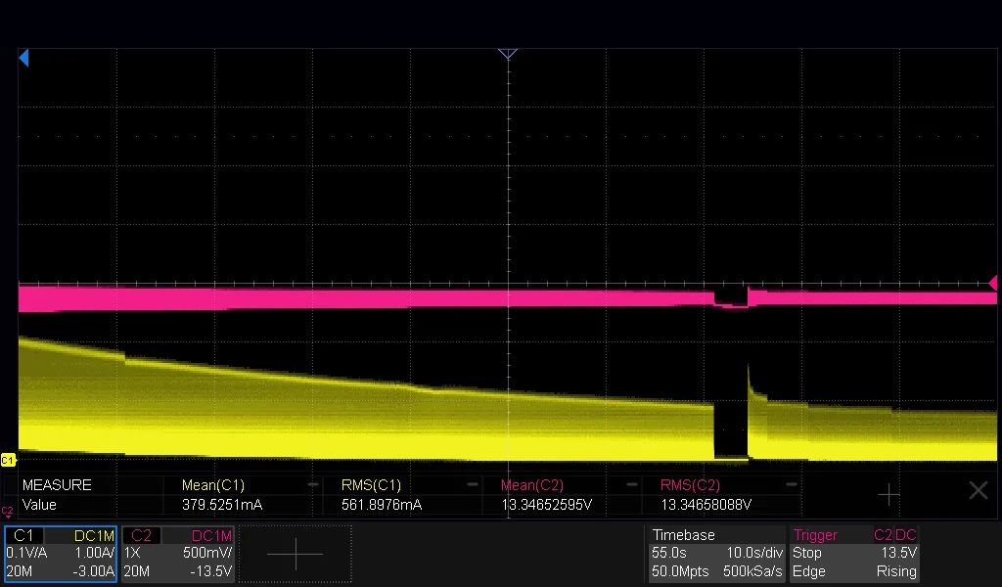Collapse RMS(C2) column with its dash icon

tap(791, 485)
